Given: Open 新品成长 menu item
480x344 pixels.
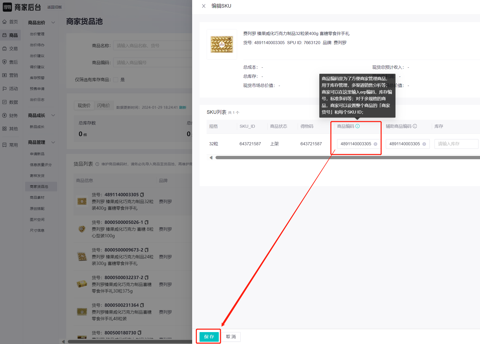Looking at the screenshot, I should tap(37, 127).
